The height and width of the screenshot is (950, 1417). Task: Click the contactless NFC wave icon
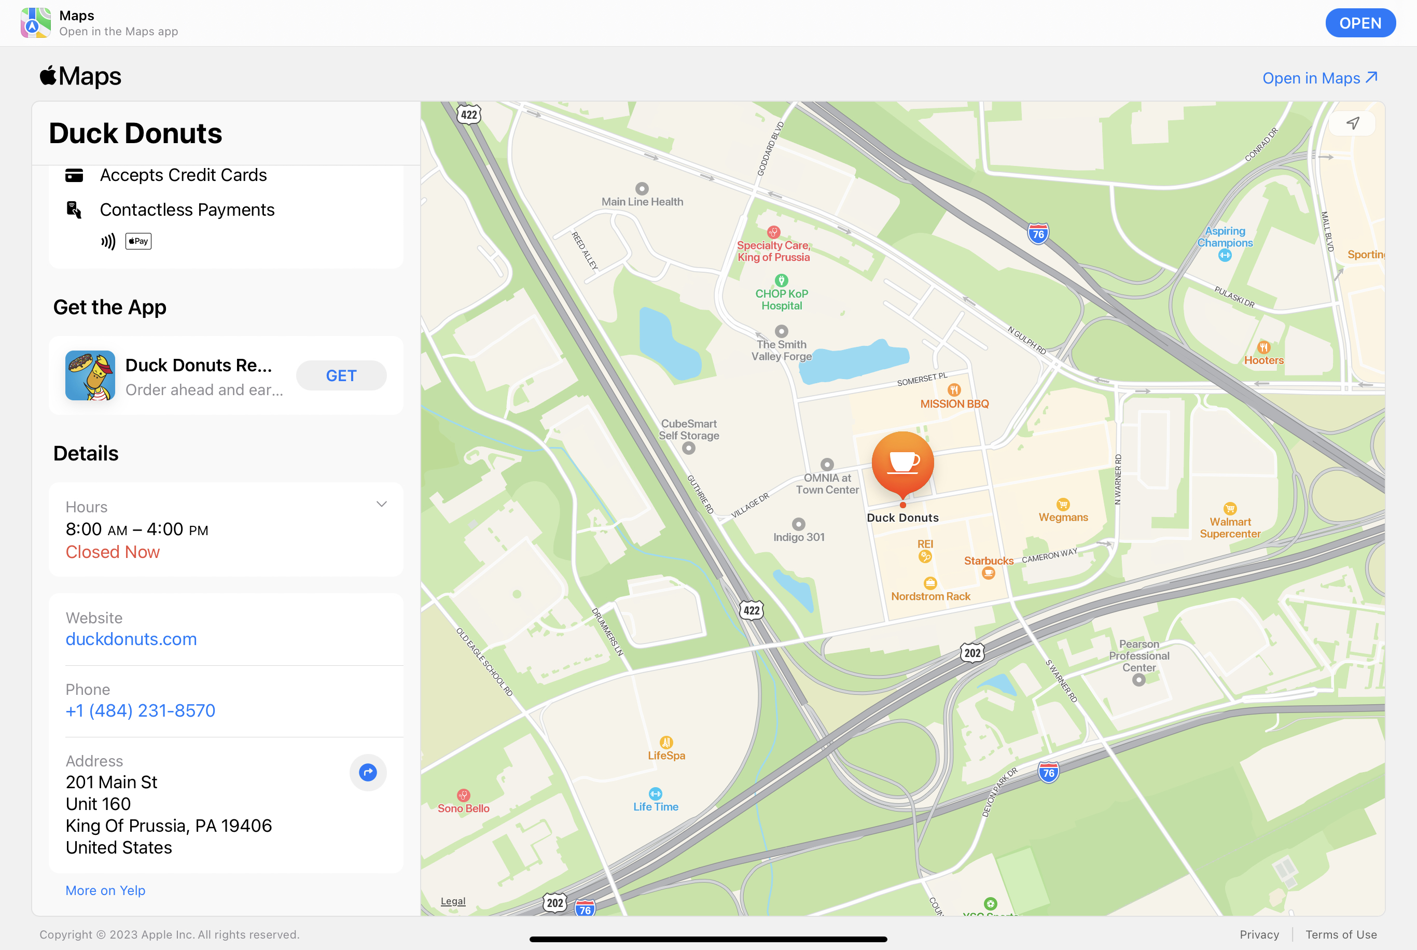[x=108, y=242]
